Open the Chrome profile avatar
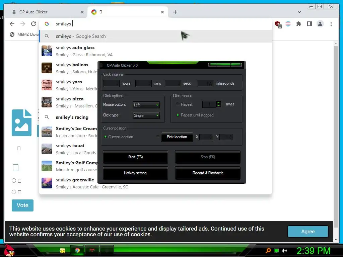This screenshot has height=257, width=343. coord(320,24)
